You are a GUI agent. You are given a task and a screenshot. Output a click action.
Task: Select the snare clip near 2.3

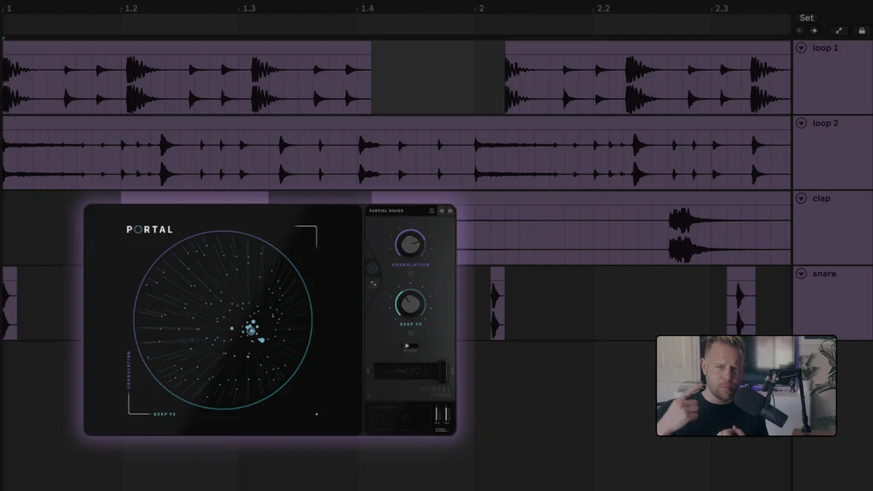[x=741, y=303]
